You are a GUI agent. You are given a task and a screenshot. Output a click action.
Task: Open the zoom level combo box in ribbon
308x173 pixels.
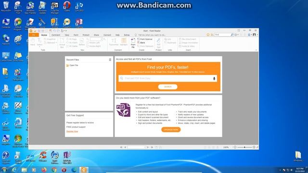[x=96, y=39]
